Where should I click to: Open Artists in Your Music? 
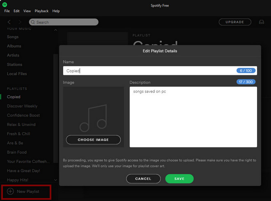pos(13,55)
